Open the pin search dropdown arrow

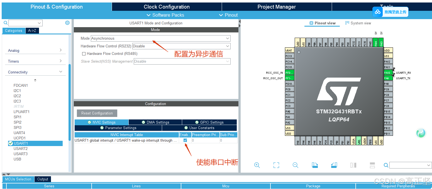point(429,165)
